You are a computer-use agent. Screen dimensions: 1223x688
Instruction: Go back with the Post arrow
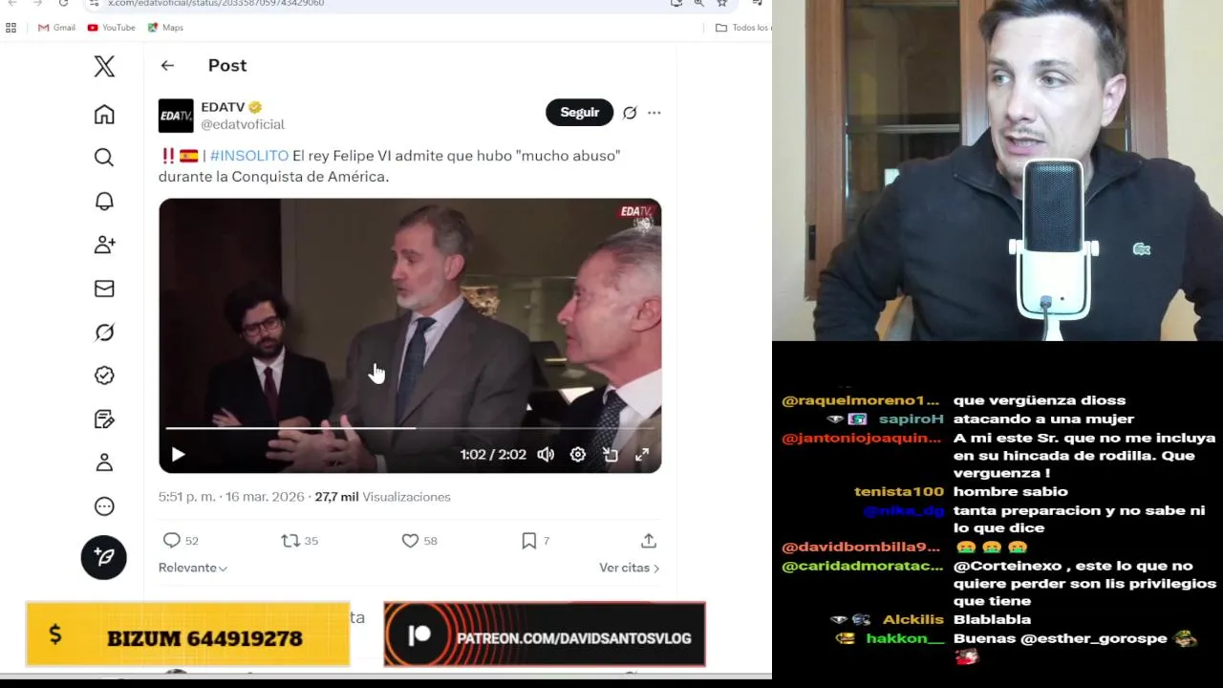pyautogui.click(x=167, y=65)
